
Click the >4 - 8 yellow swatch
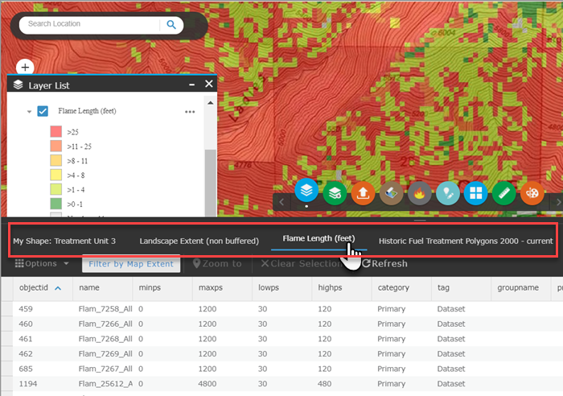(x=56, y=175)
